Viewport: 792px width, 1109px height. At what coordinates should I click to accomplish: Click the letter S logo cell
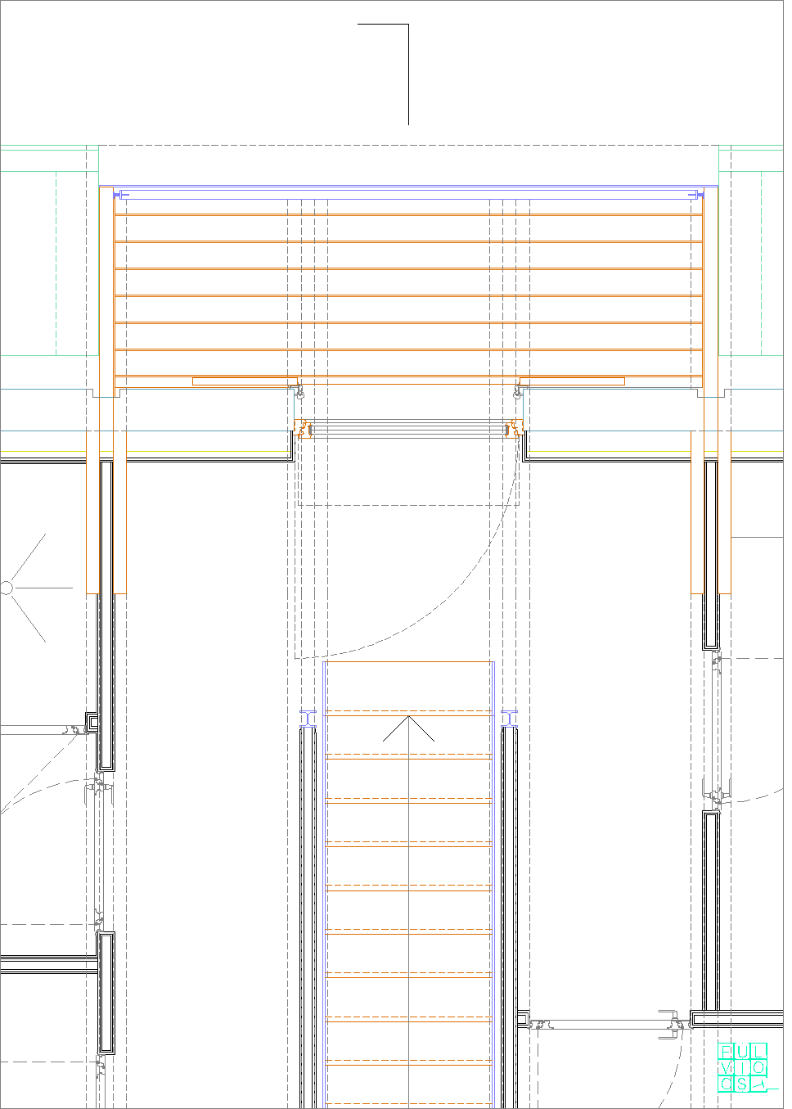coord(742,1084)
